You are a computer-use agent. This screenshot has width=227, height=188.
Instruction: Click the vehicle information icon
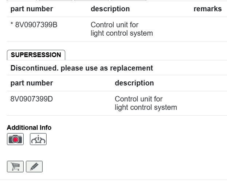[x=38, y=139]
